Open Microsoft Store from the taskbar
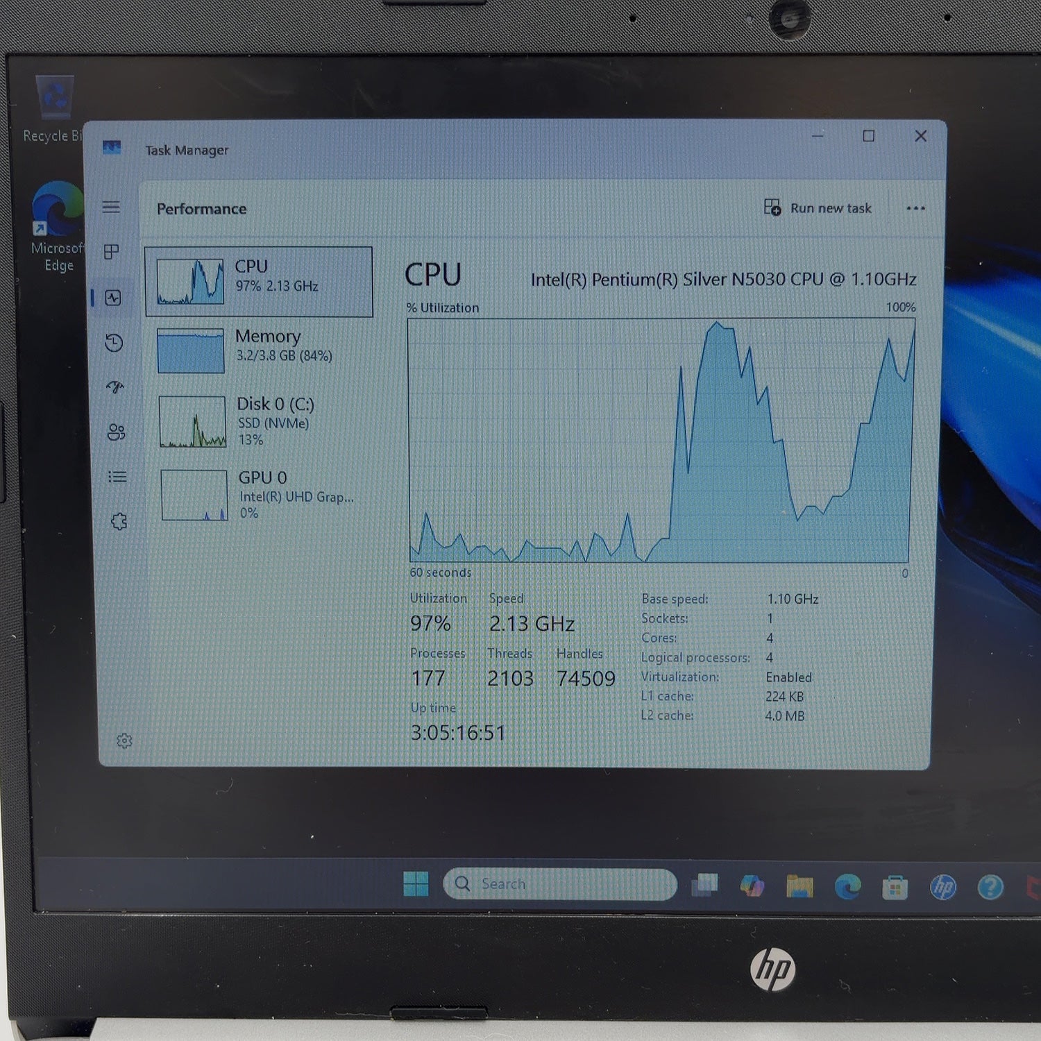 click(x=895, y=888)
